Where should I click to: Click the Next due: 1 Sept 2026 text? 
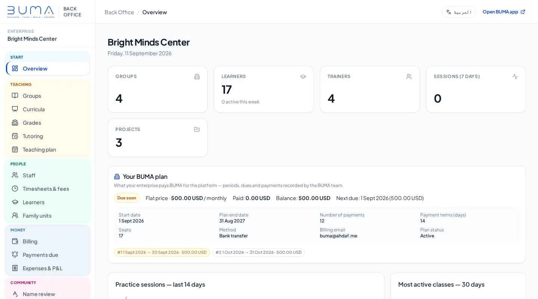tap(380, 198)
